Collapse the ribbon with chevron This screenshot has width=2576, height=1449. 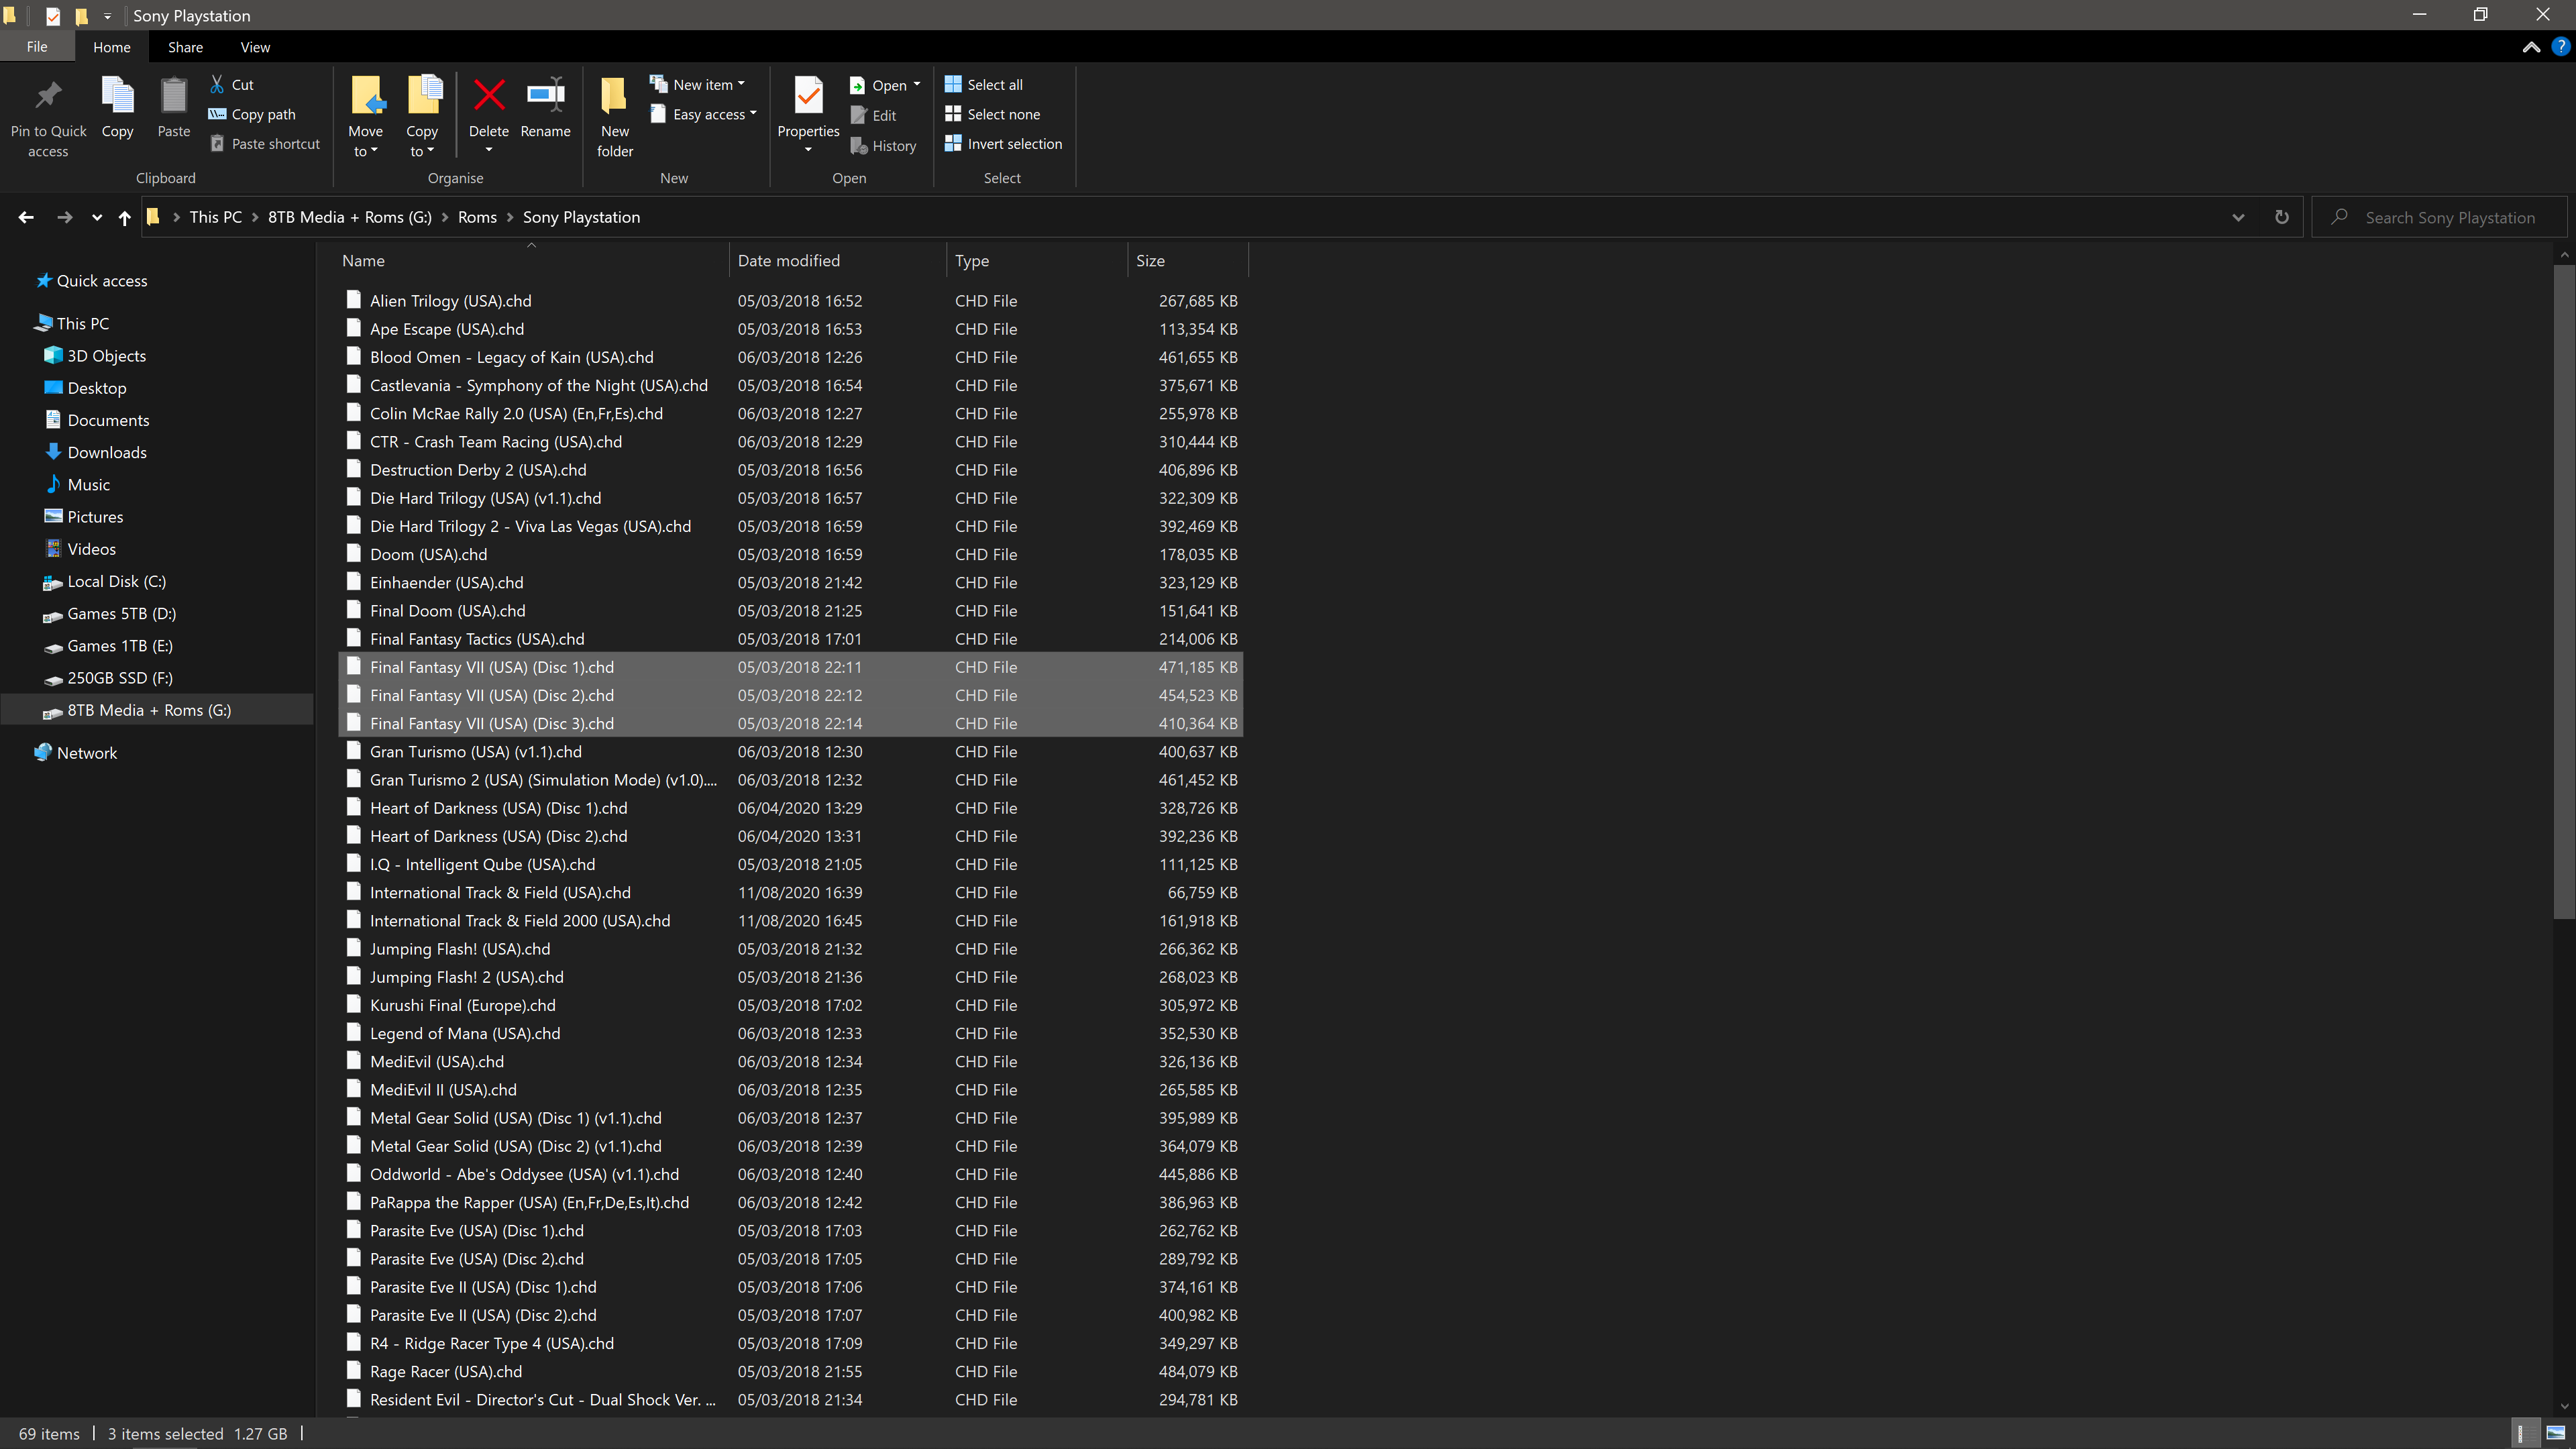(2531, 47)
